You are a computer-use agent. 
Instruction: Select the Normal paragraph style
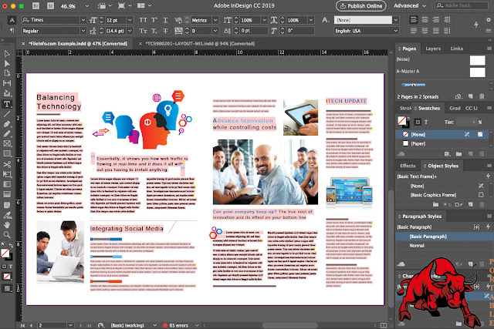click(444, 245)
